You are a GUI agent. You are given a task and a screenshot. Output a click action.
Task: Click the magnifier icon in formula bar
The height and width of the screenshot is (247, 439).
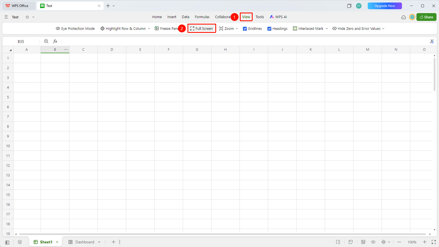46,41
